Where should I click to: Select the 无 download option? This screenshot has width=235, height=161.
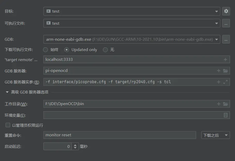click(105, 50)
